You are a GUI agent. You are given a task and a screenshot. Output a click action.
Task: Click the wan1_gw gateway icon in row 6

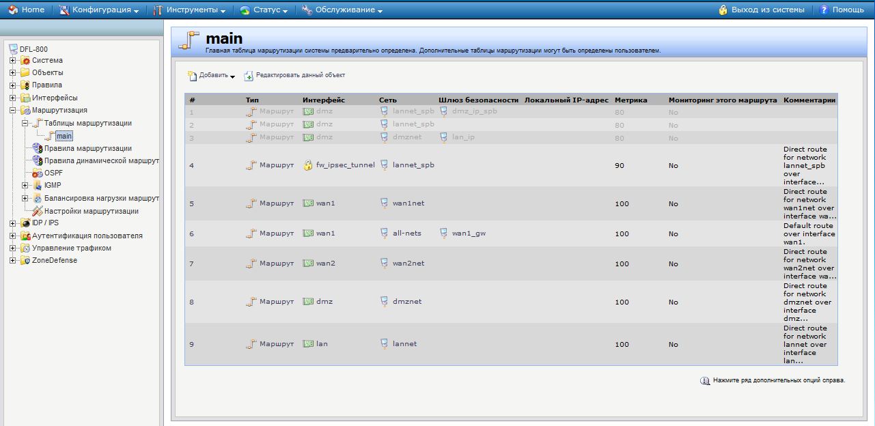pos(443,233)
